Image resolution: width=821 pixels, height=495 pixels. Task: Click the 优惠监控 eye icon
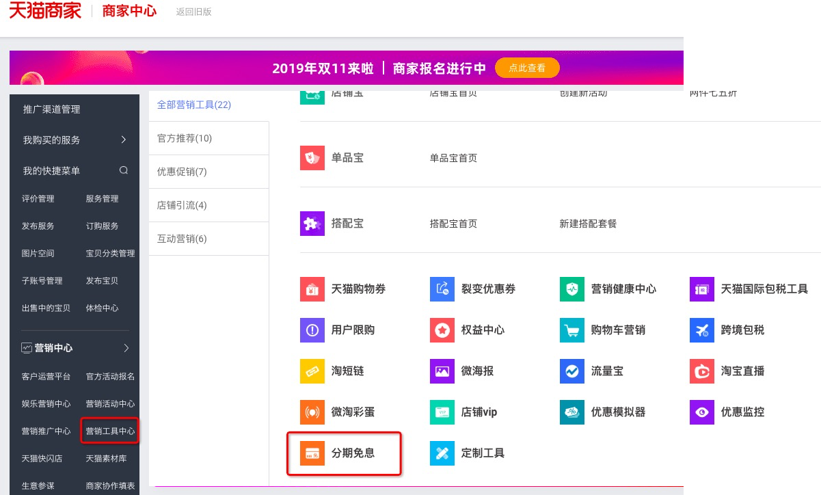[x=702, y=412]
